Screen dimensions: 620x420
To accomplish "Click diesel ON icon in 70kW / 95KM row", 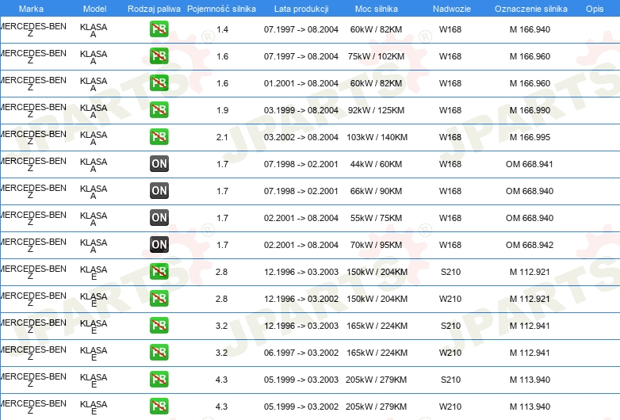I will [159, 244].
